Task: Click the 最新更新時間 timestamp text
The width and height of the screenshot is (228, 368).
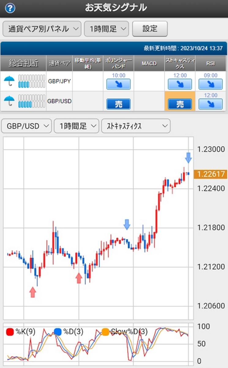Action: [x=184, y=48]
